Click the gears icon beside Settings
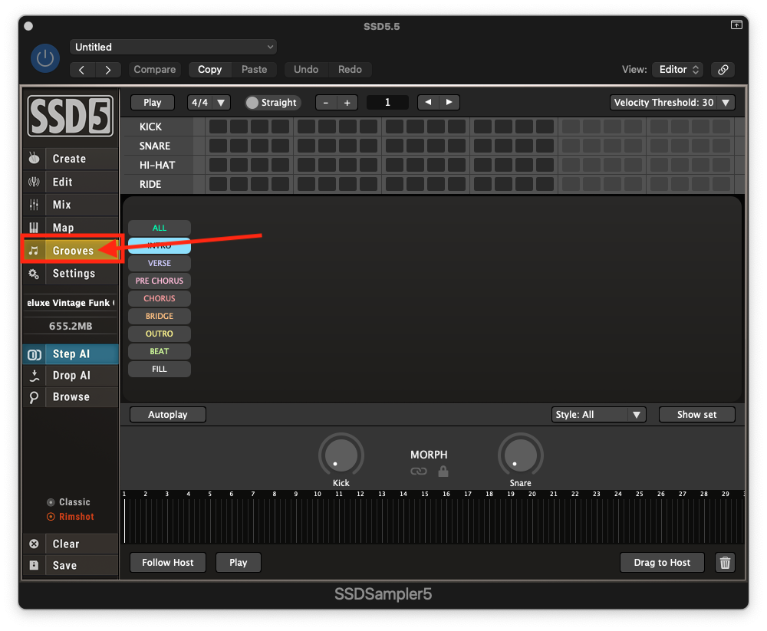 point(34,274)
